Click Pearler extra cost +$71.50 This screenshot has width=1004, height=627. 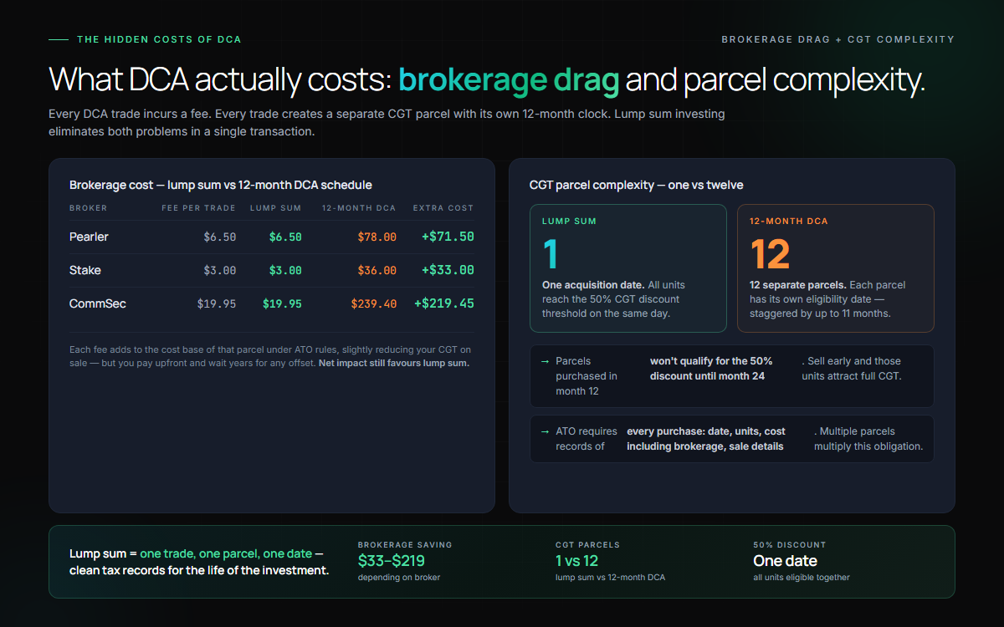pos(448,237)
